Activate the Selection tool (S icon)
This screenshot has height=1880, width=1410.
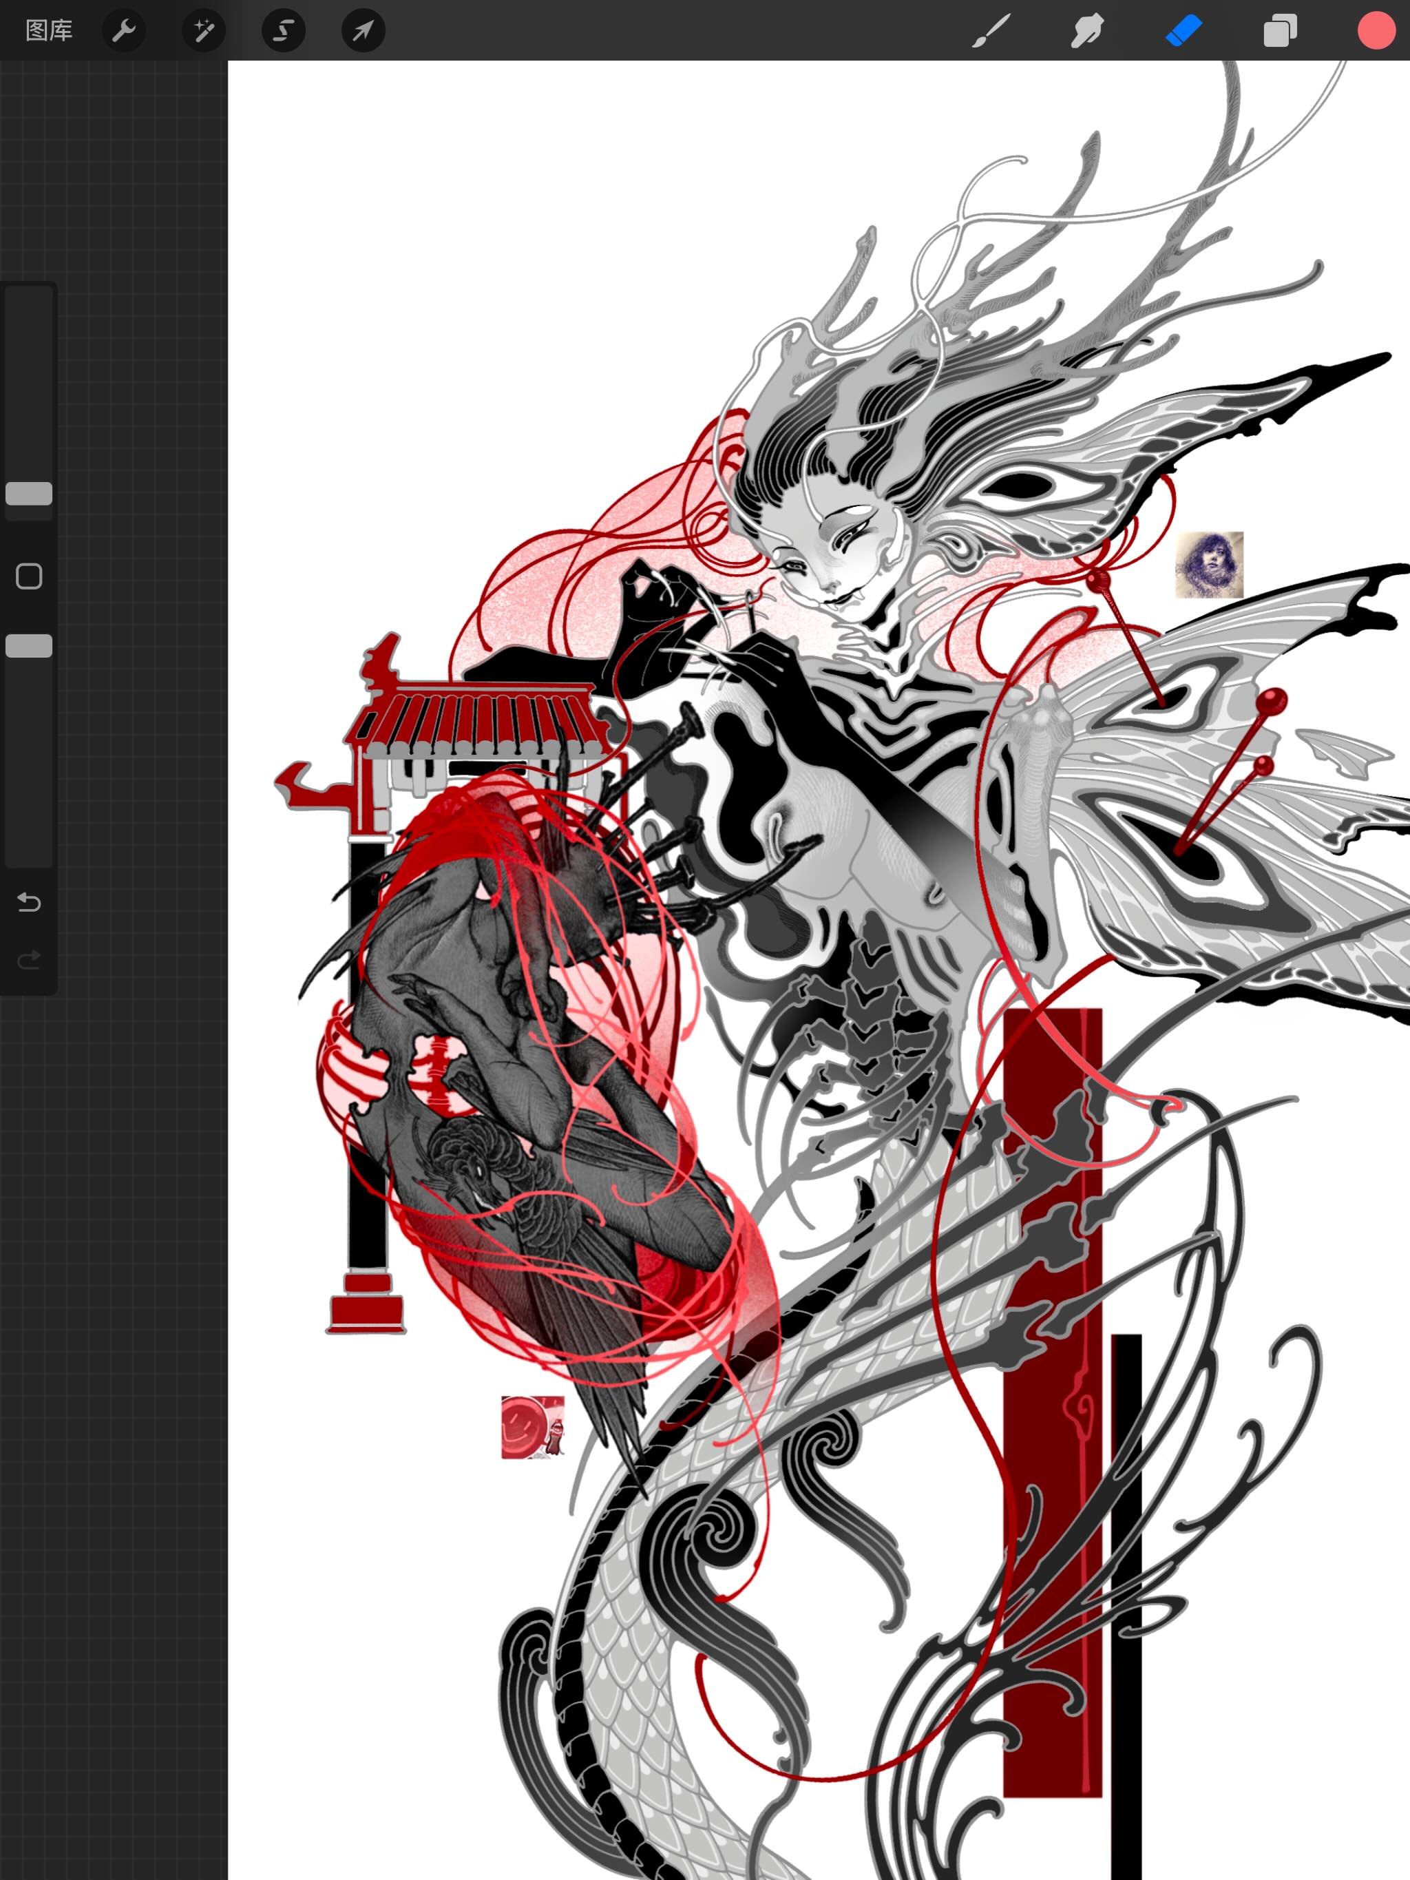point(284,30)
